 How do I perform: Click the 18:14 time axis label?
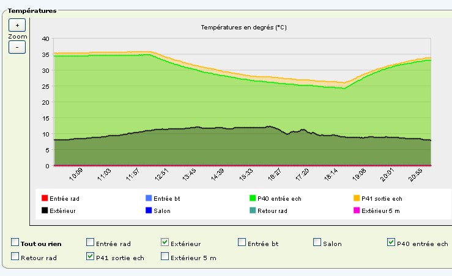[331, 177]
